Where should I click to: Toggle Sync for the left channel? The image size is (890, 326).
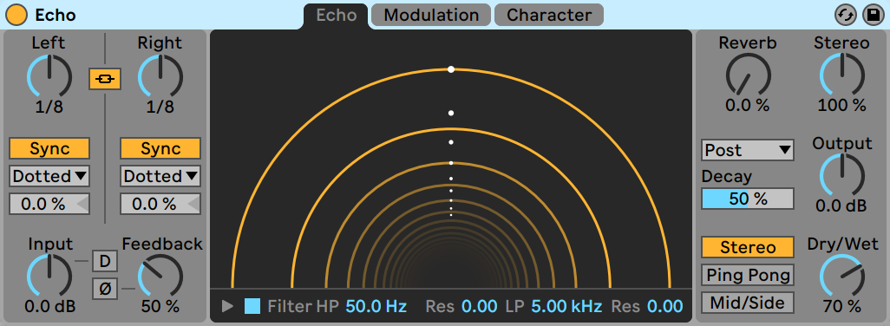click(x=49, y=148)
